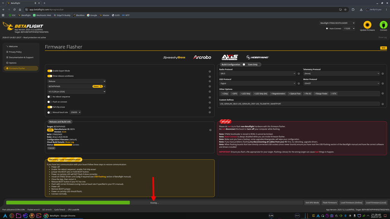390x219 pixels.
Task: Open the Chrome extensions puzzle icon
Action: tap(353, 10)
